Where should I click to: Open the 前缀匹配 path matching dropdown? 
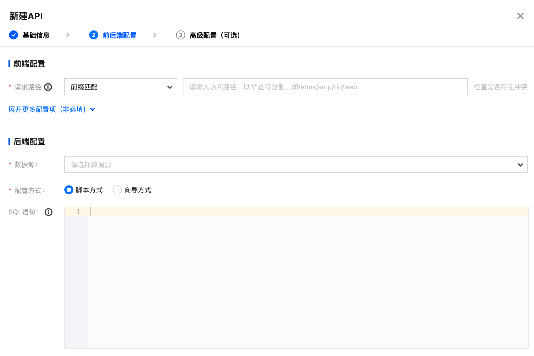pyautogui.click(x=121, y=87)
